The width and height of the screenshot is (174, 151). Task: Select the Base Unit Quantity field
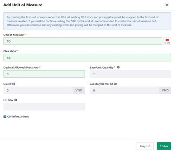tap(130, 74)
